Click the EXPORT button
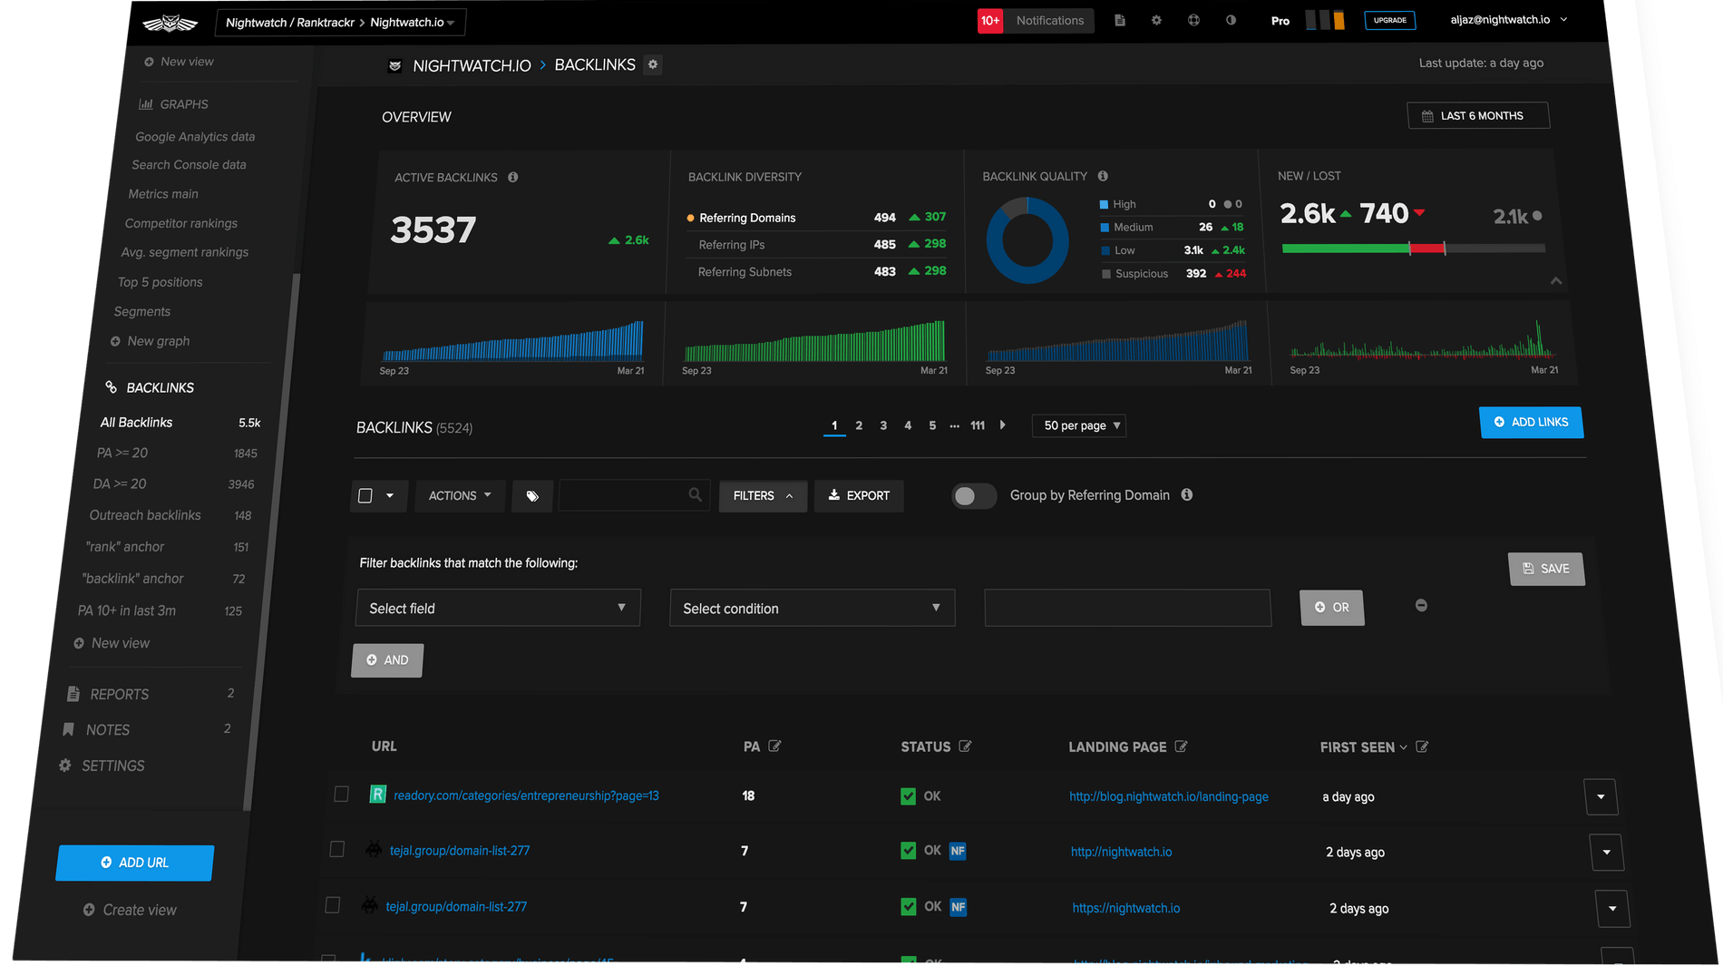The height and width of the screenshot is (966, 1723). click(x=859, y=496)
